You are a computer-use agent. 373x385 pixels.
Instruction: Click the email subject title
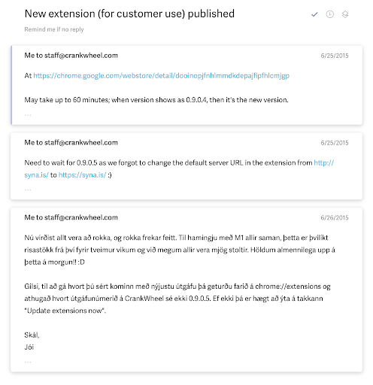(129, 14)
